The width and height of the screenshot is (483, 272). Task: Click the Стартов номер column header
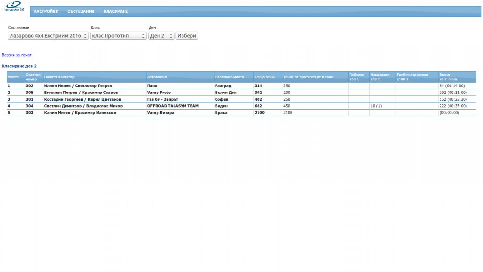[33, 77]
